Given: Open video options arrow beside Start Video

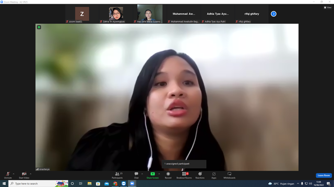Looking at the screenshot, I should tap(30, 174).
